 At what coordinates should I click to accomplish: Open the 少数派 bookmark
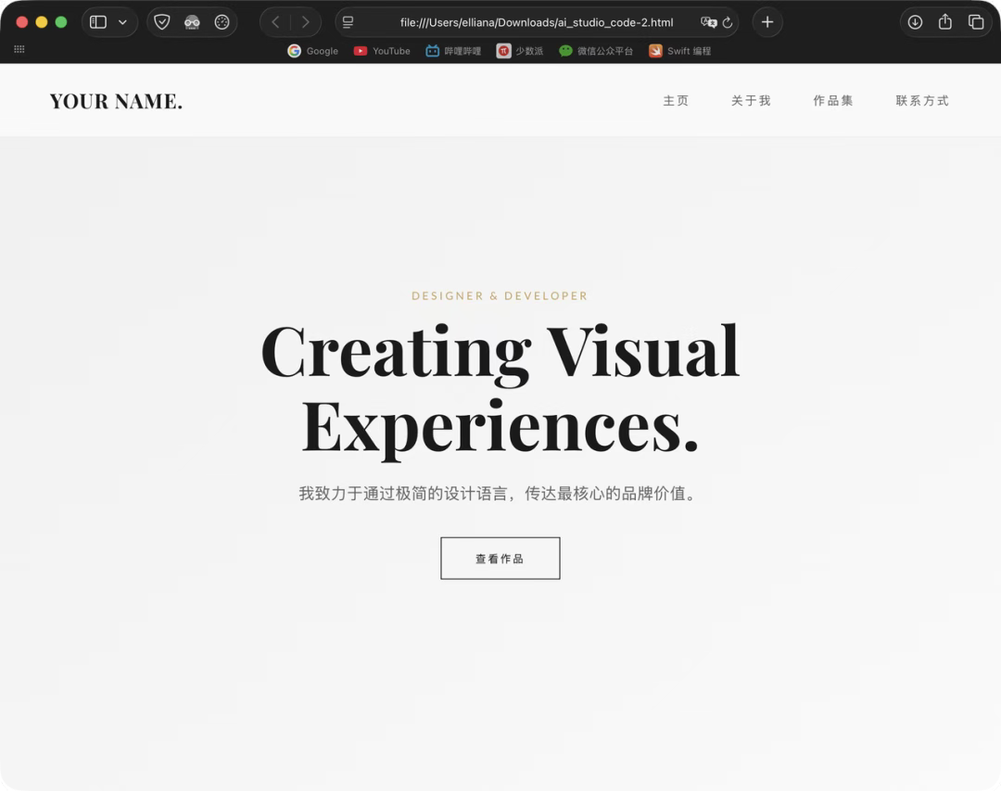point(520,51)
